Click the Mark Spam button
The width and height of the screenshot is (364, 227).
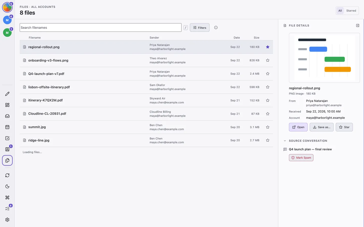(301, 158)
